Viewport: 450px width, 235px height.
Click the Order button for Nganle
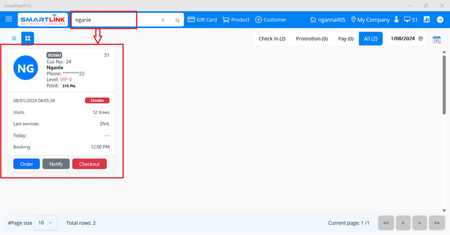pyautogui.click(x=26, y=164)
